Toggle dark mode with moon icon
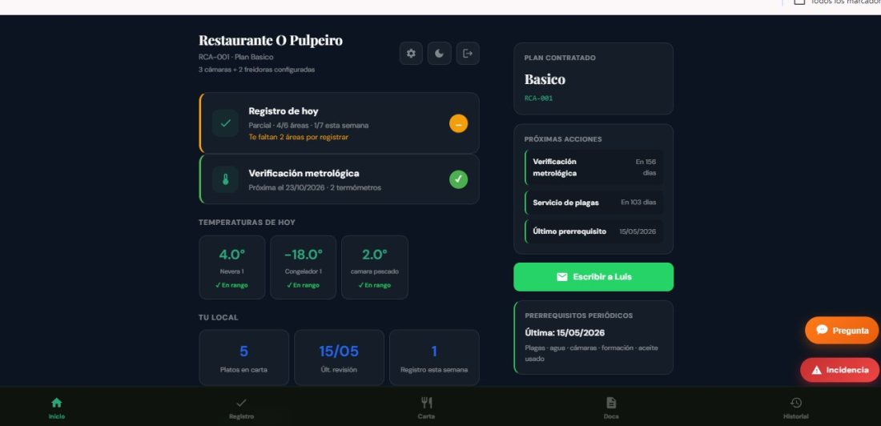The height and width of the screenshot is (426, 881). pyautogui.click(x=440, y=54)
